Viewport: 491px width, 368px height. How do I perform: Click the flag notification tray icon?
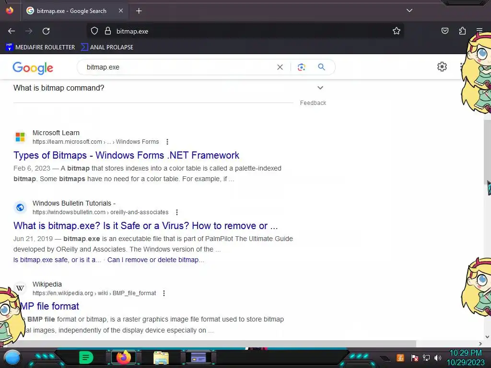tap(414, 357)
